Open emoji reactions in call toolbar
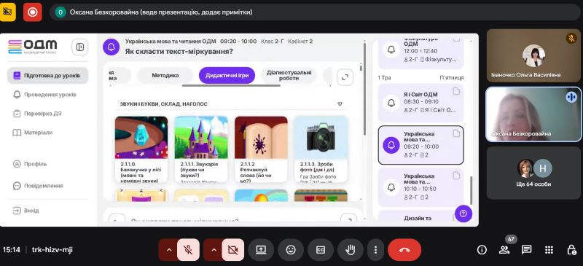The image size is (583, 266). [291, 250]
